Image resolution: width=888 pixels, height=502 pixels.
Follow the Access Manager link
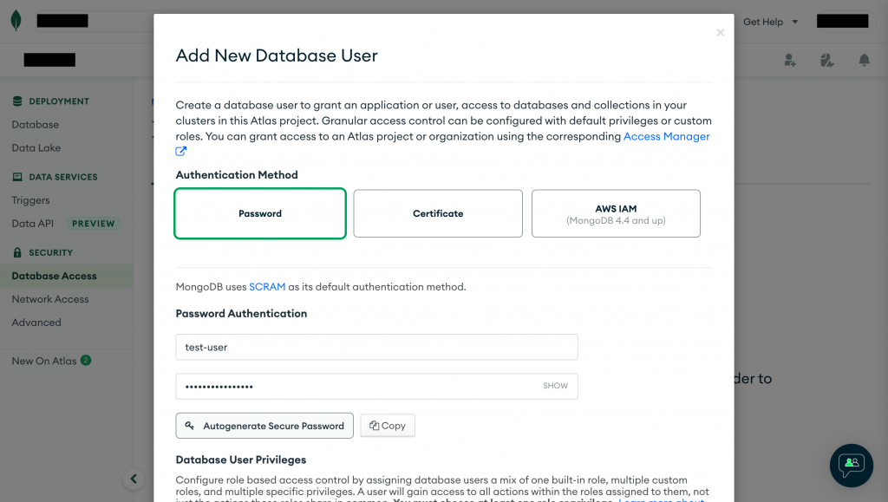click(667, 136)
